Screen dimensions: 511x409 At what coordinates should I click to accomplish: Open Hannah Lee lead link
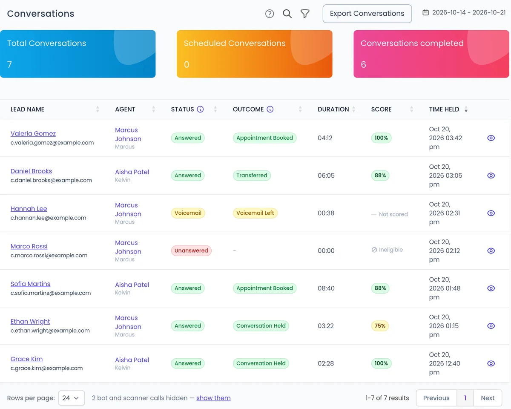click(x=29, y=208)
